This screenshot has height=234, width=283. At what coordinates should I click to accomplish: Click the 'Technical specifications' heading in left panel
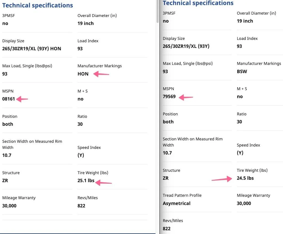(x=38, y=5)
